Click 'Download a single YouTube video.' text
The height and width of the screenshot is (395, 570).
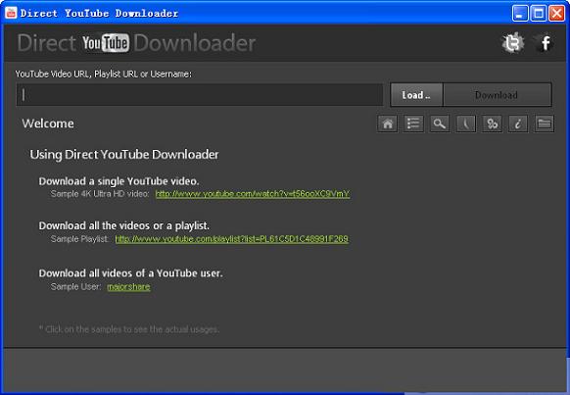click(x=119, y=181)
